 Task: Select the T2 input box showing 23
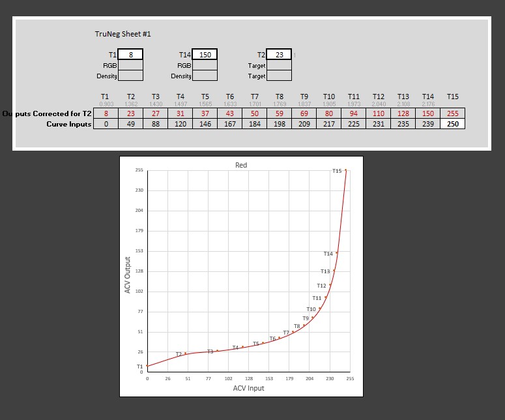click(279, 55)
